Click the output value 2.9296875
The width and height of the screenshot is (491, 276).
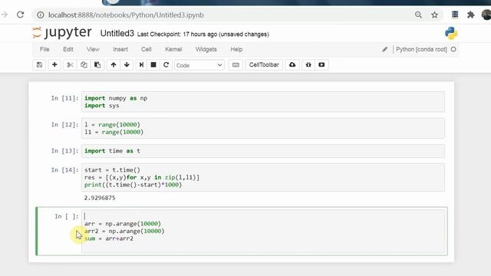[x=100, y=198]
